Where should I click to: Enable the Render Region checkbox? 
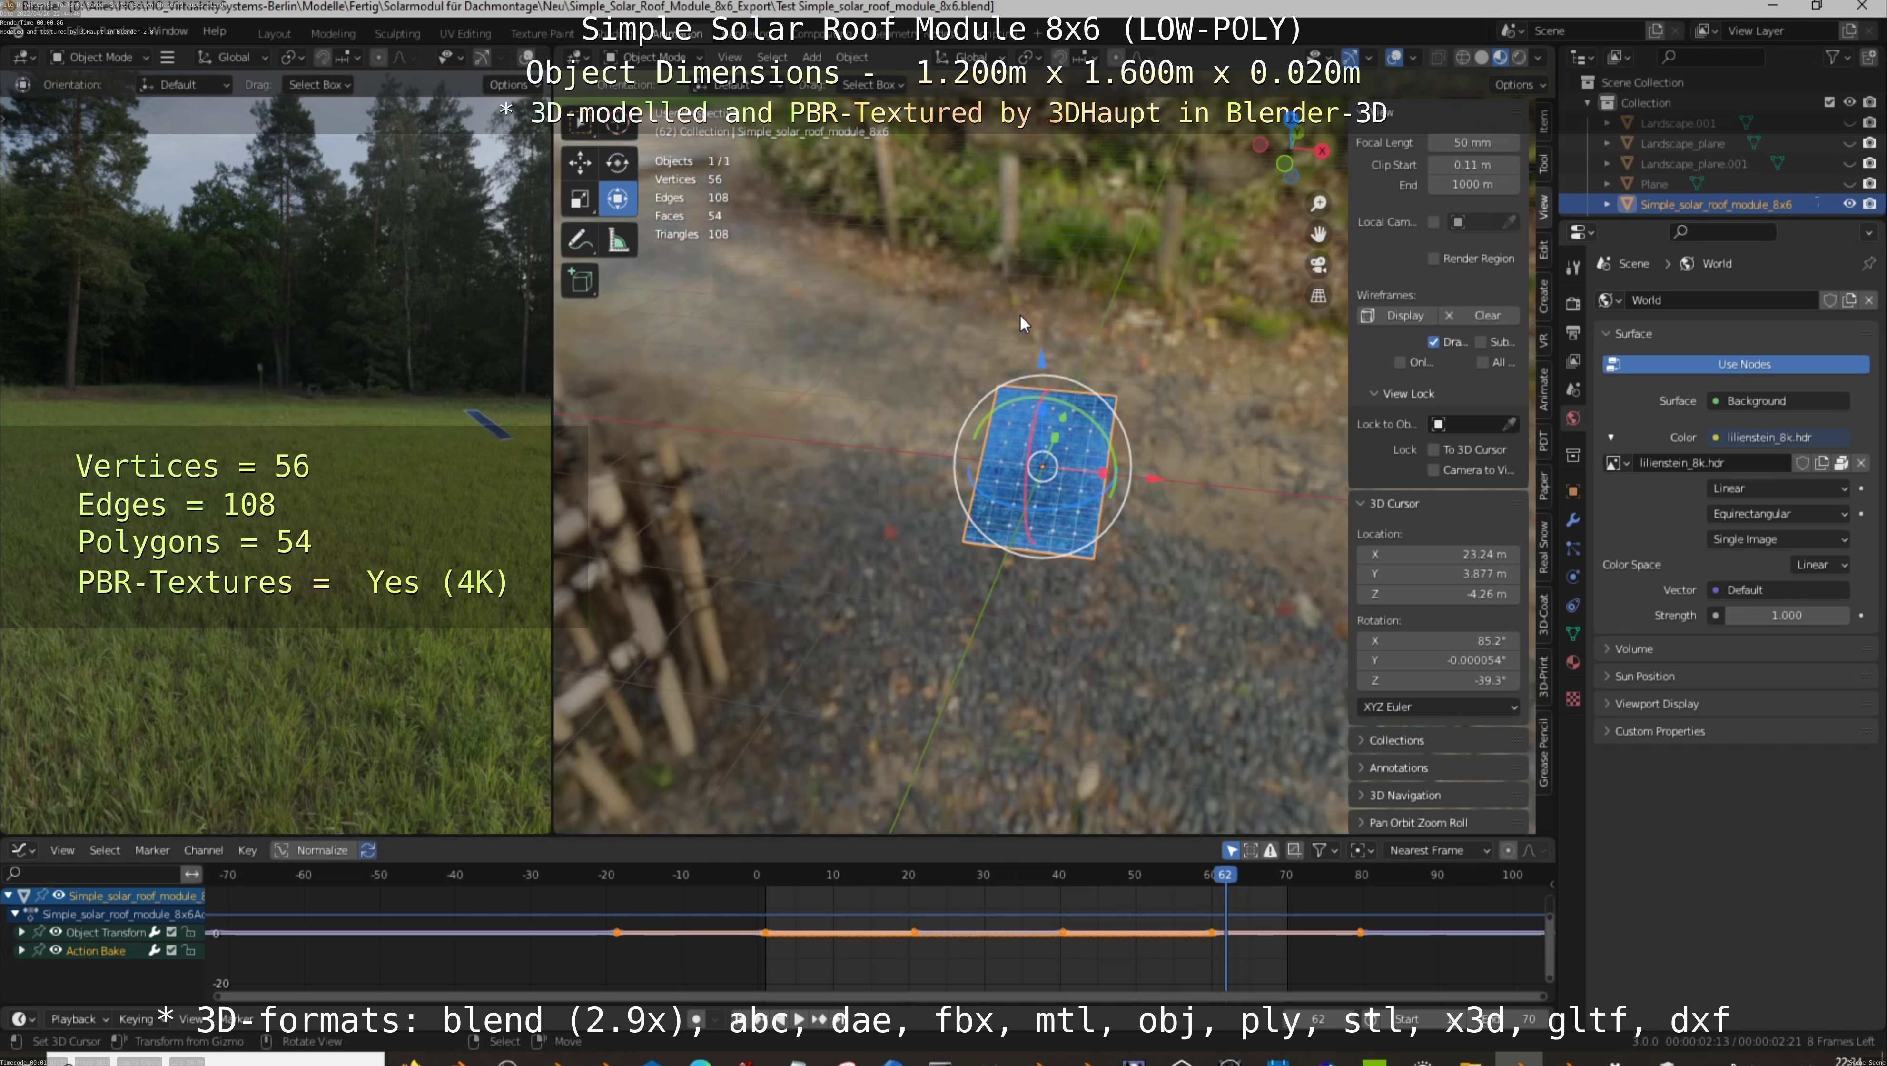(1433, 259)
